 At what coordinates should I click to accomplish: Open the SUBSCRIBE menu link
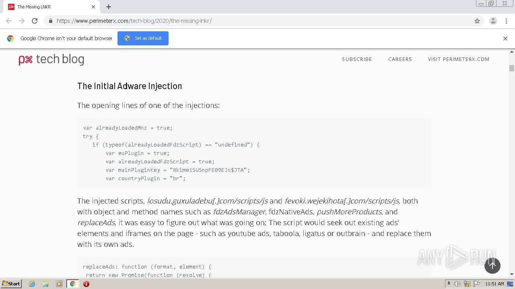coord(357,59)
